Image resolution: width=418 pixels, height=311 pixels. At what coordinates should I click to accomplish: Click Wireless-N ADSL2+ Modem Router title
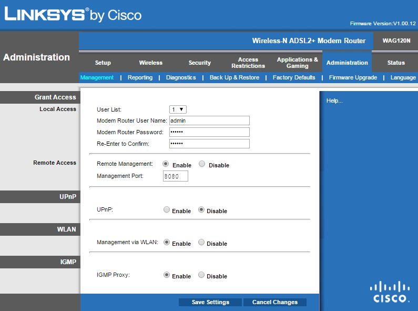309,41
